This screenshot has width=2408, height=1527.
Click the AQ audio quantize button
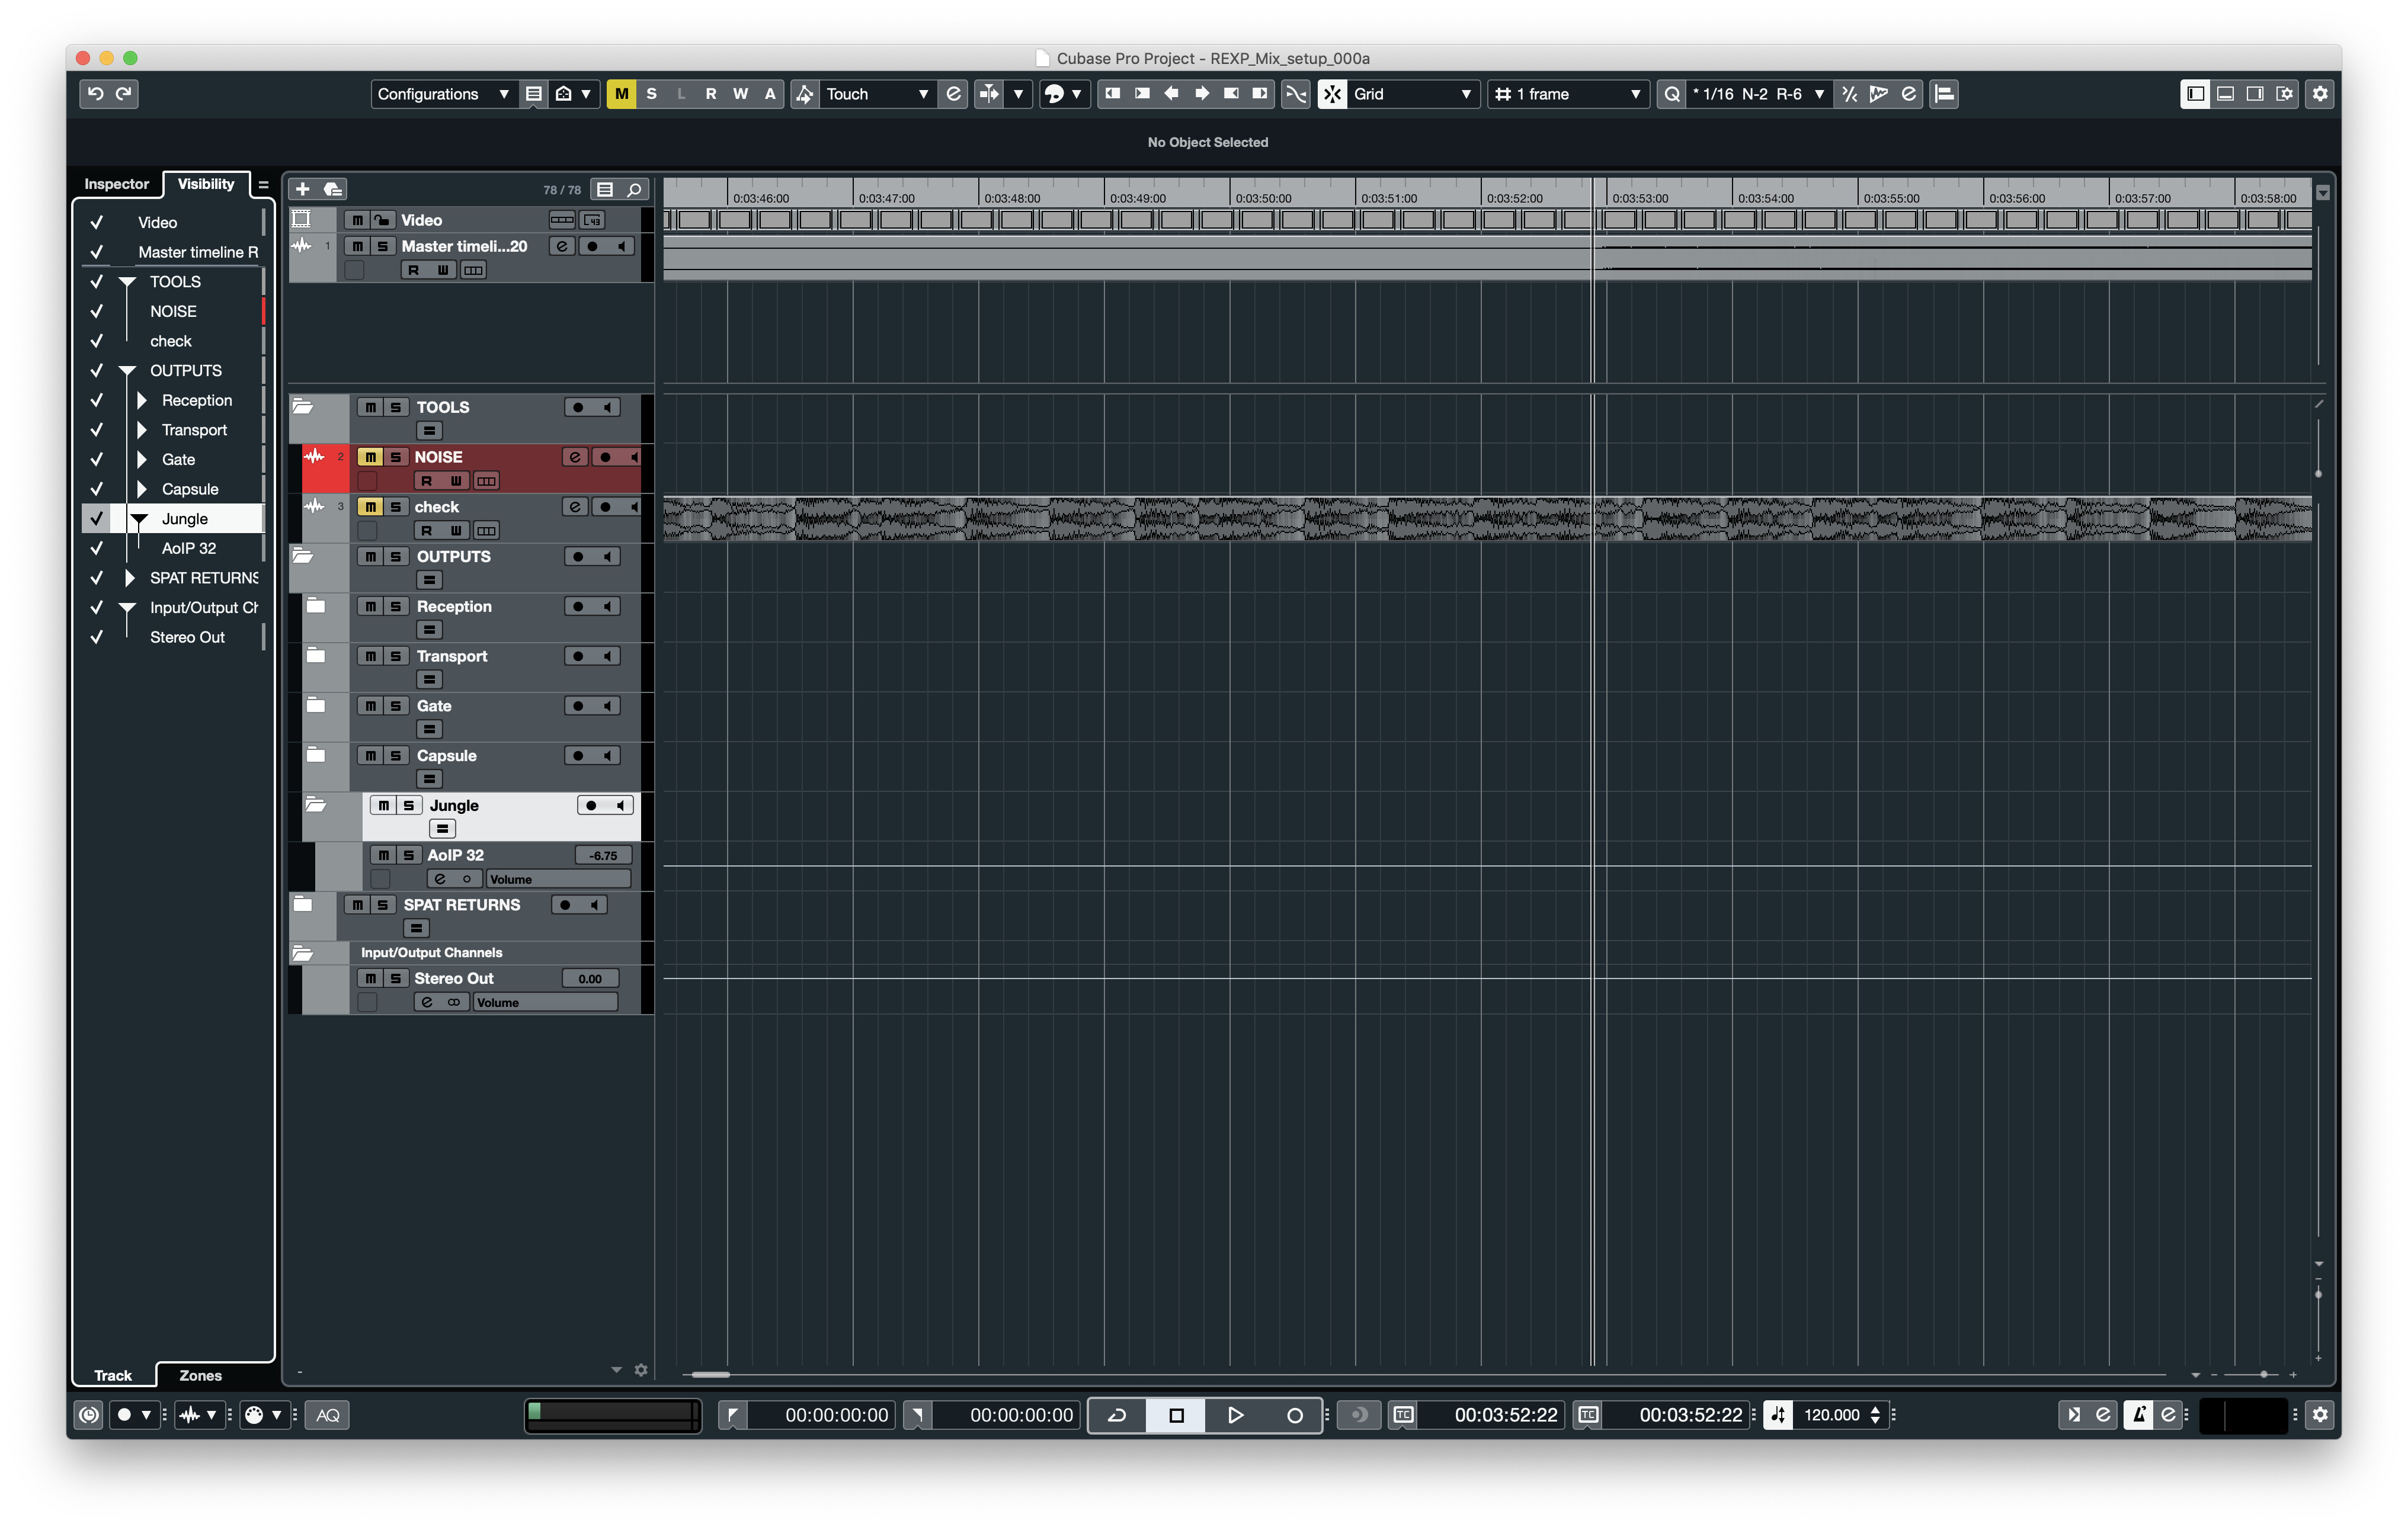[328, 1414]
